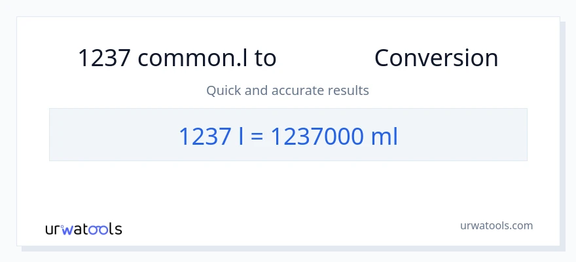The height and width of the screenshot is (262, 576).
Task: Click the 'ml' unit in the result
Action: (384, 136)
